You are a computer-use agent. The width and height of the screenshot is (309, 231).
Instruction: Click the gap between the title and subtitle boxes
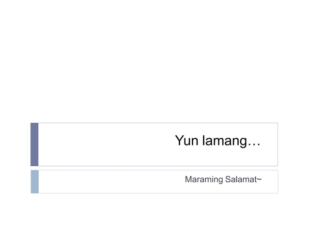point(154,168)
